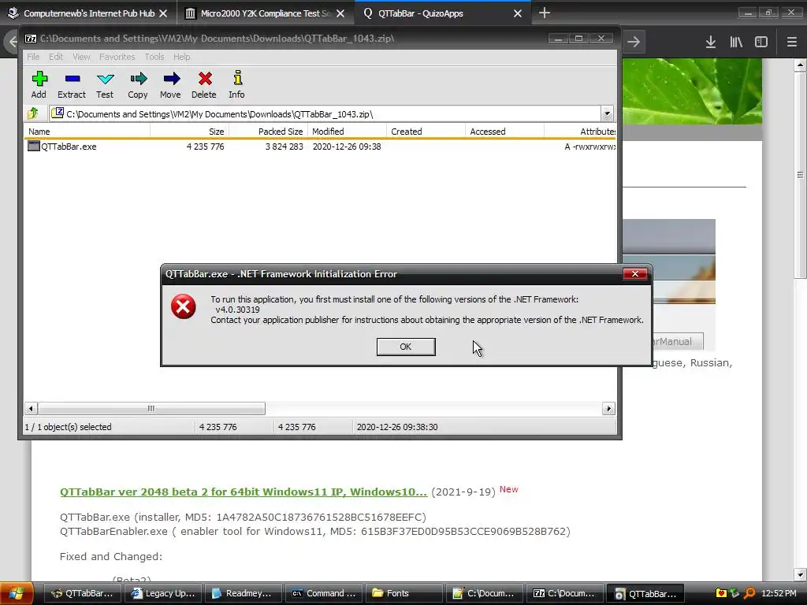This screenshot has width=807, height=605.
Task: Open the address path dropdown arrow
Action: coord(607,113)
